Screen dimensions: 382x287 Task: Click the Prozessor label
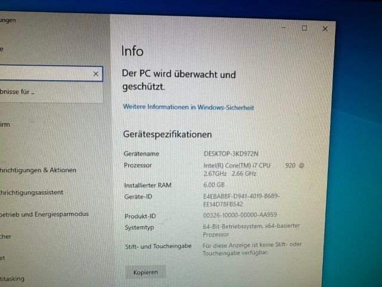138,165
